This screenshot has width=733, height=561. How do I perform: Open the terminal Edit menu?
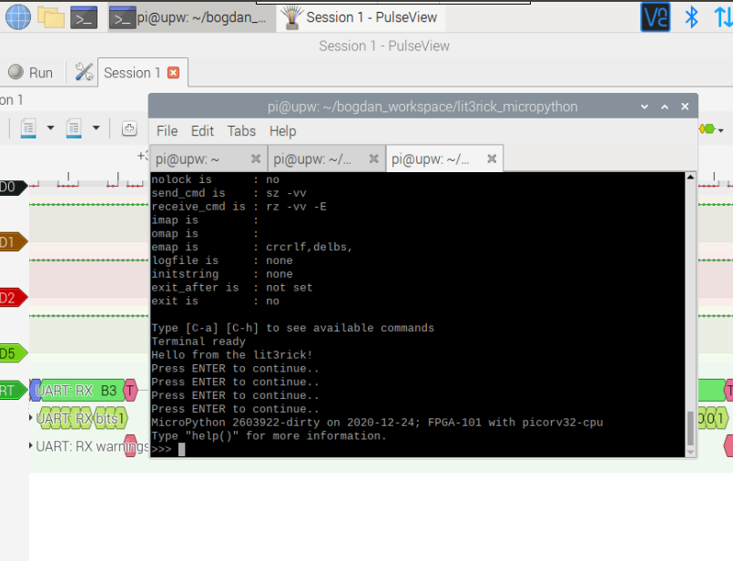pyautogui.click(x=202, y=131)
